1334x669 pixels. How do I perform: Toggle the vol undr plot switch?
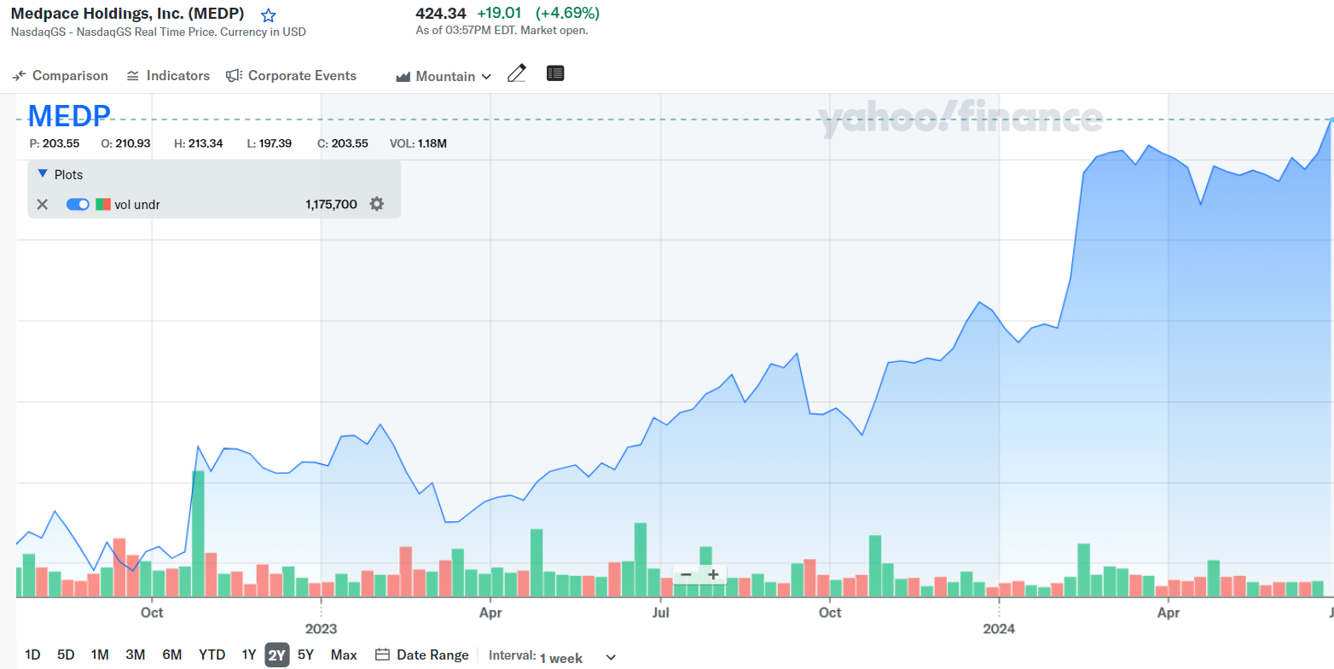(x=78, y=204)
